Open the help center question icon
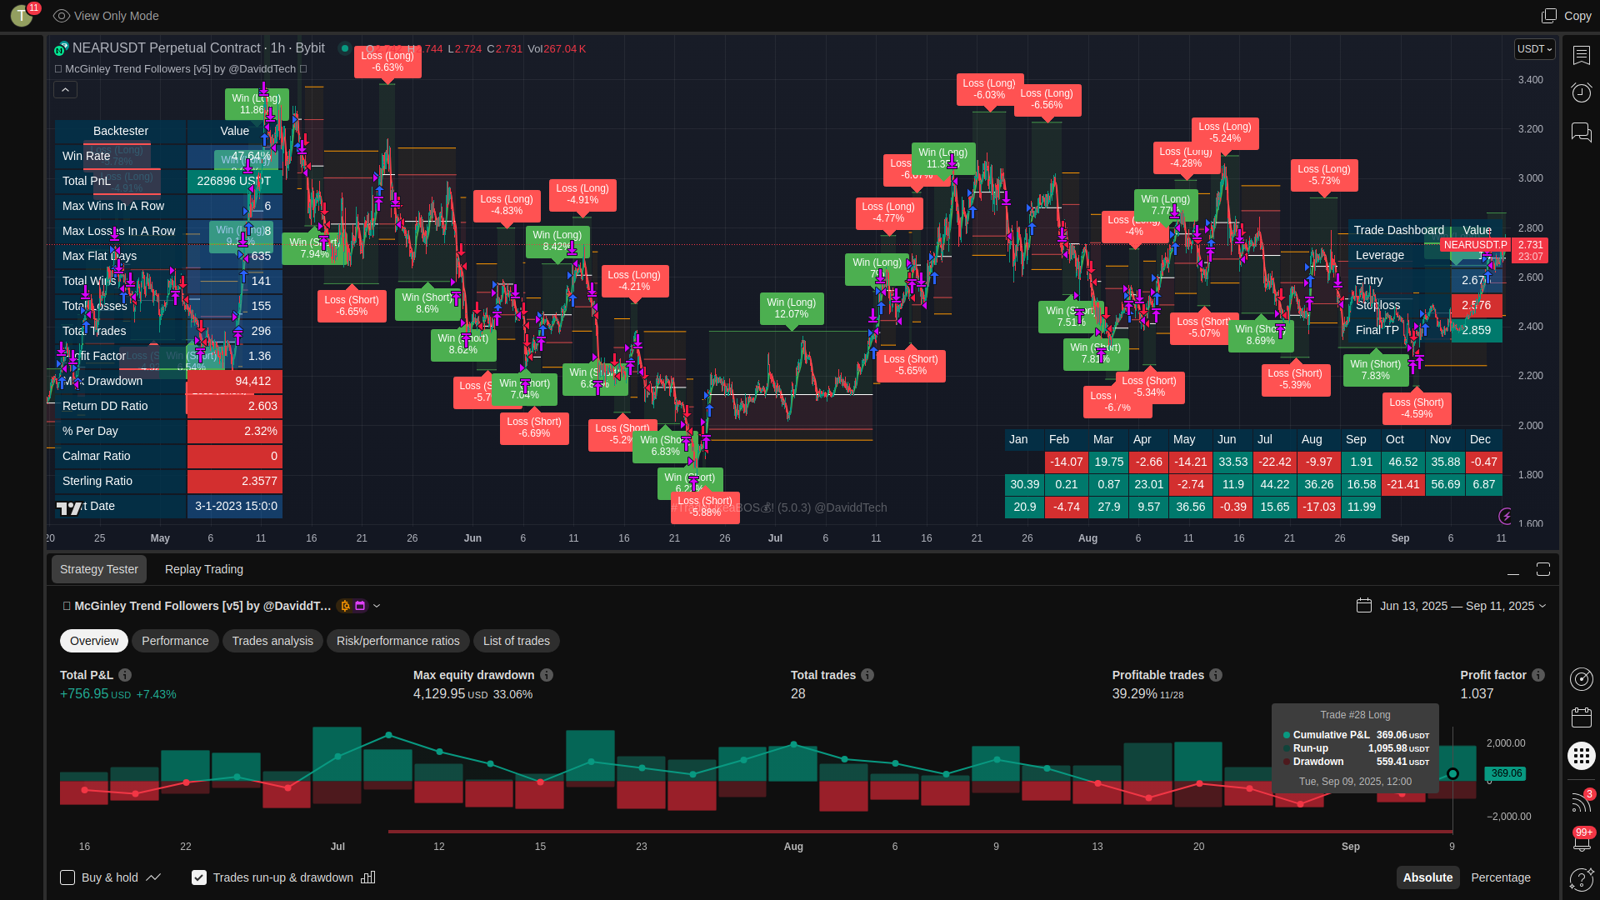The width and height of the screenshot is (1600, 900). (x=1581, y=879)
